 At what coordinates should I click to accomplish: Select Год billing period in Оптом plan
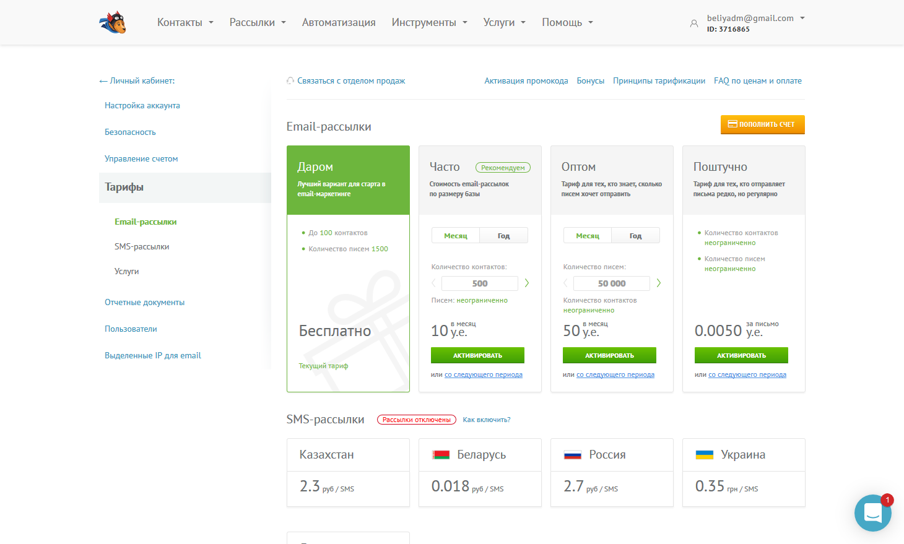tap(636, 236)
